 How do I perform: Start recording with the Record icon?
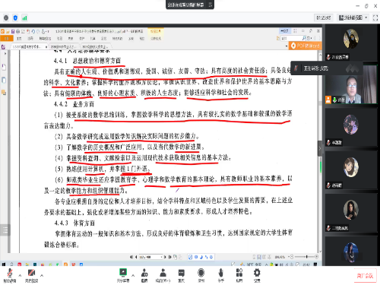[201, 275]
